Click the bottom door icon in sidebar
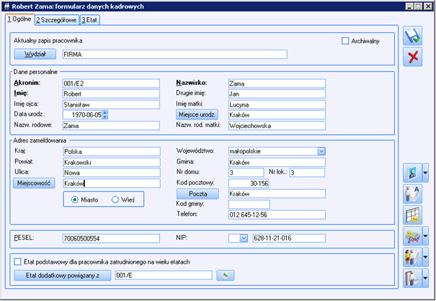 tap(411, 277)
